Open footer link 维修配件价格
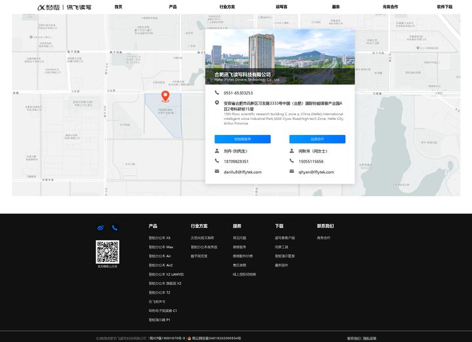Screen dimensions: 472x342 pos(243,256)
